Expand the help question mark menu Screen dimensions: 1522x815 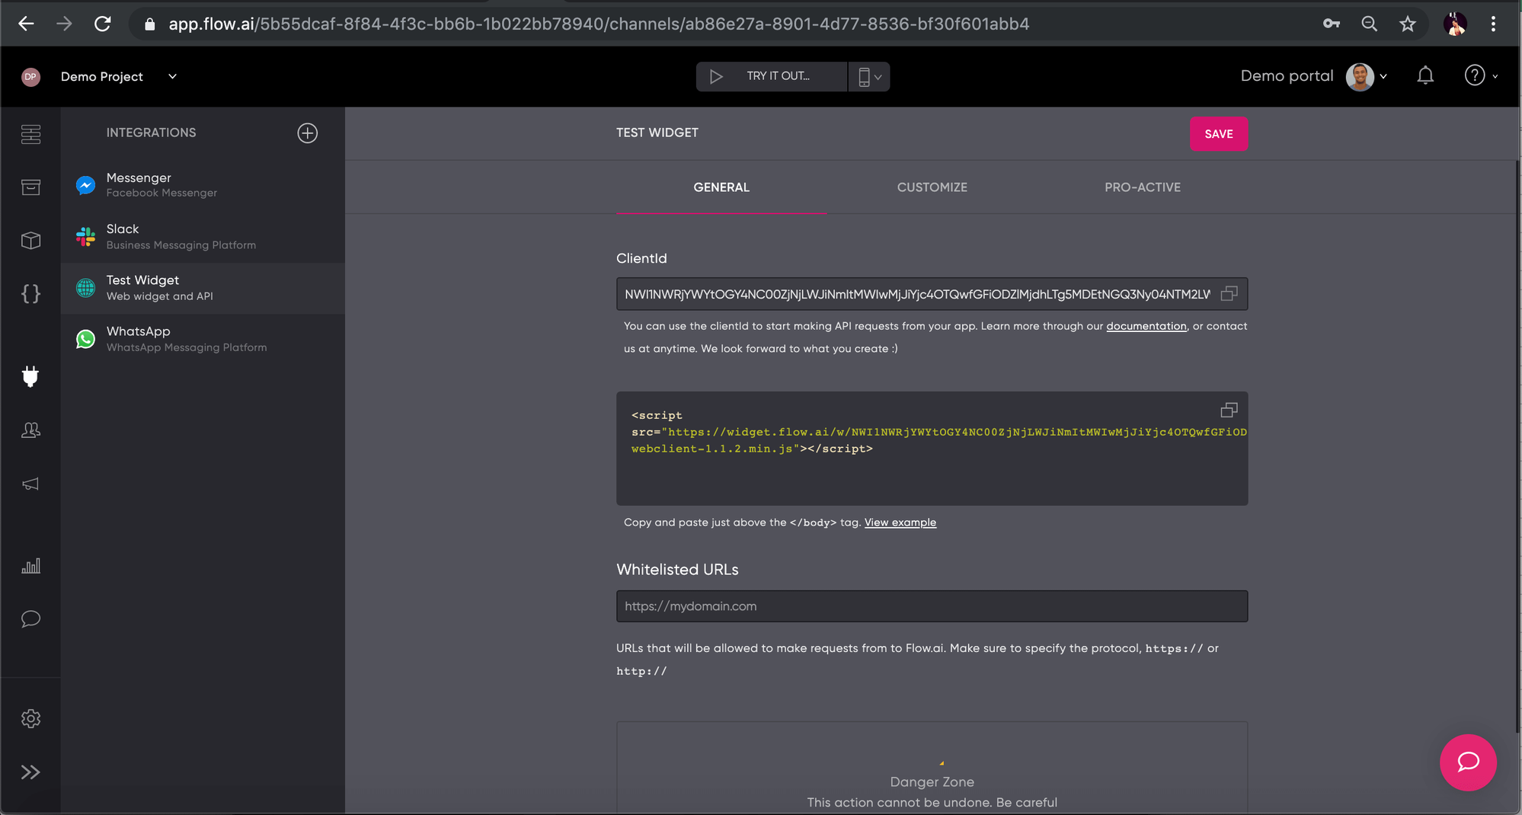(x=1481, y=76)
